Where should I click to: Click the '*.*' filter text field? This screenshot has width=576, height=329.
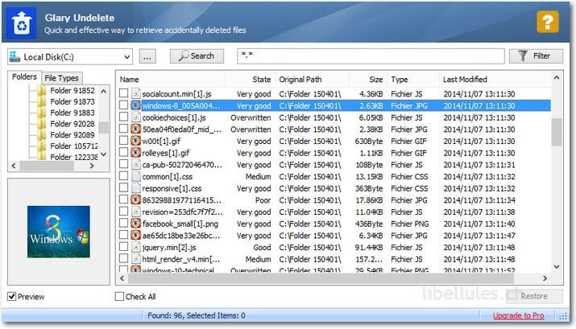tap(371, 56)
